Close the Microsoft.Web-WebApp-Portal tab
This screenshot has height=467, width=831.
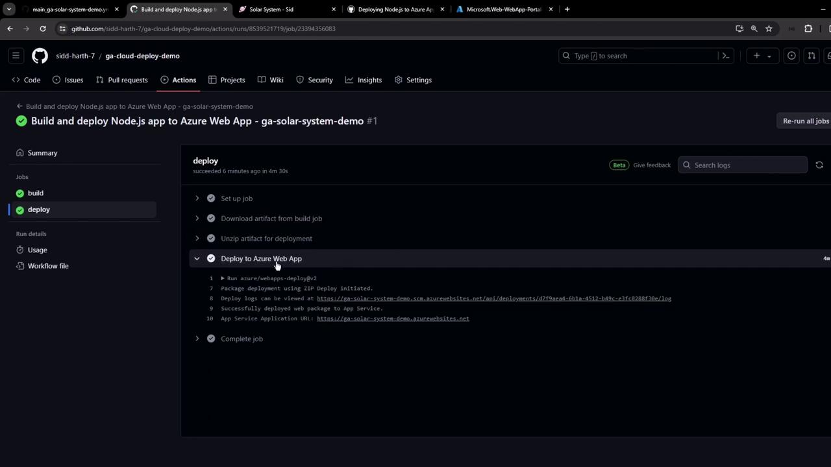click(551, 9)
